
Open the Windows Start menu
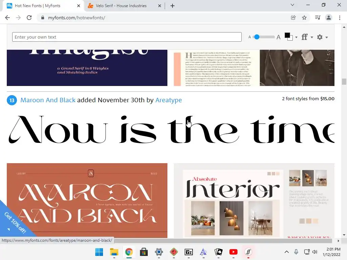(x=99, y=252)
